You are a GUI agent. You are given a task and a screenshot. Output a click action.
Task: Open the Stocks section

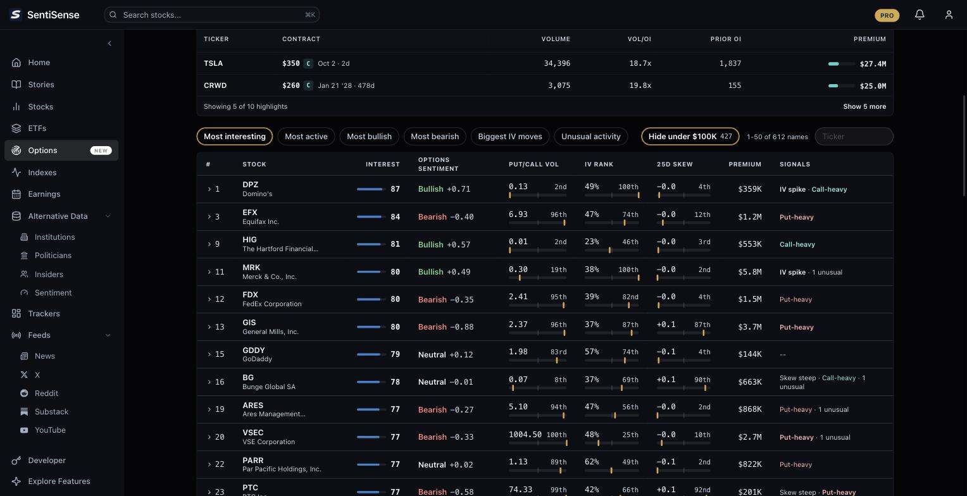61,107
